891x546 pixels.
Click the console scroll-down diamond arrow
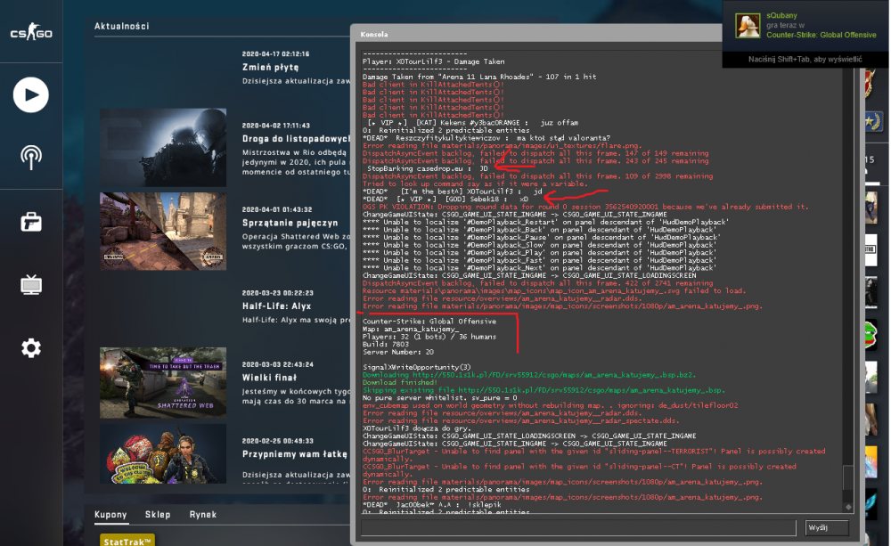point(848,507)
